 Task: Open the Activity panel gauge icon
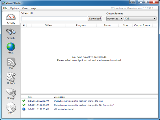(x=11, y=17)
